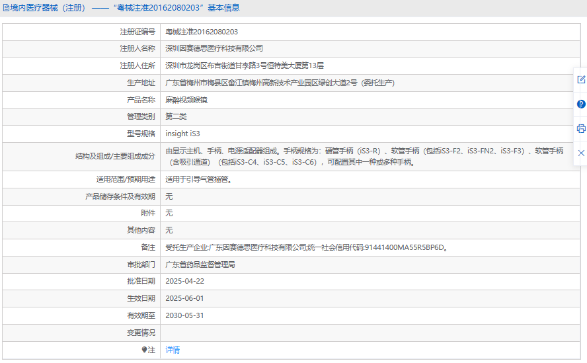Image resolution: width=587 pixels, height=363 pixels.
Task: Click the production address value 广东省梅州市
Action: point(280,83)
